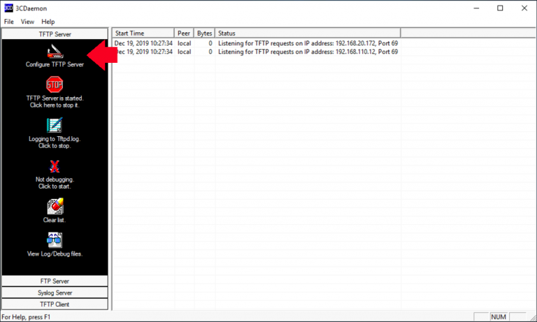Open the Help menu

(48, 22)
